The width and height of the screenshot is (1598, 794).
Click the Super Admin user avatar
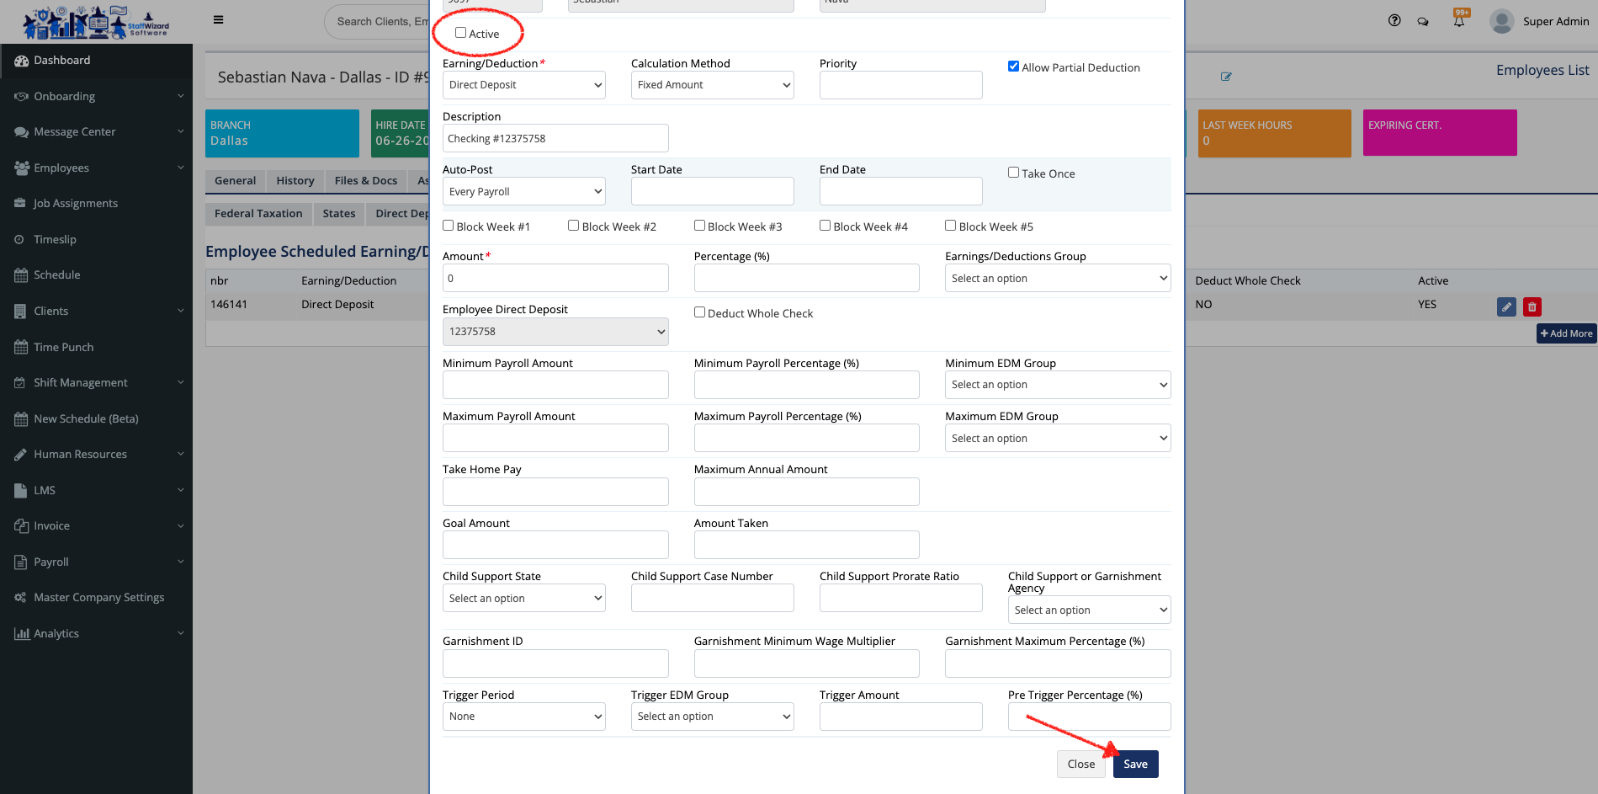pos(1501,21)
